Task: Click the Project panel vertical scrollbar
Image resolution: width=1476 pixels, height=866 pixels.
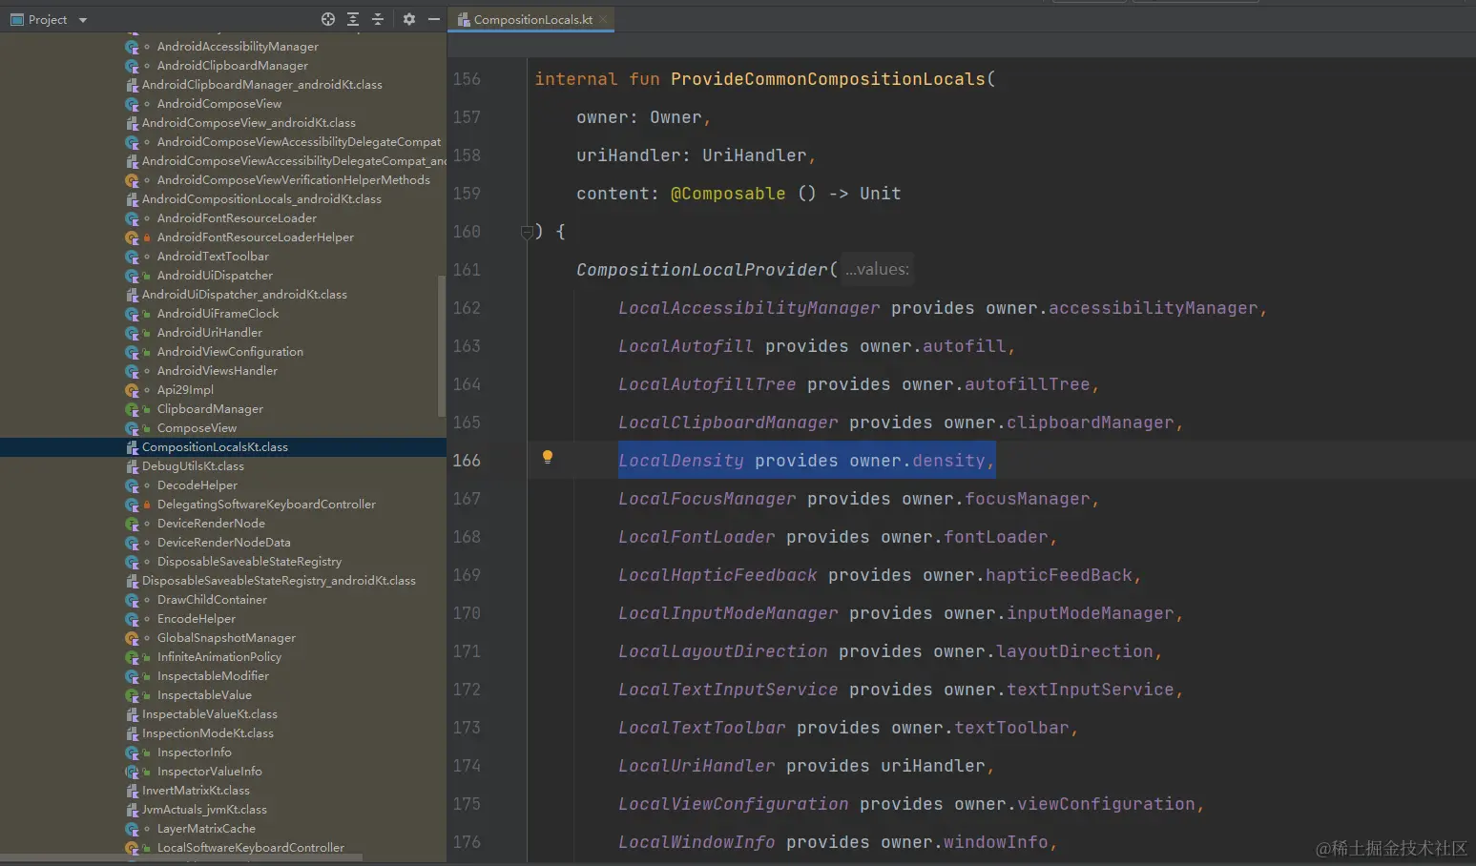Action: click(441, 346)
